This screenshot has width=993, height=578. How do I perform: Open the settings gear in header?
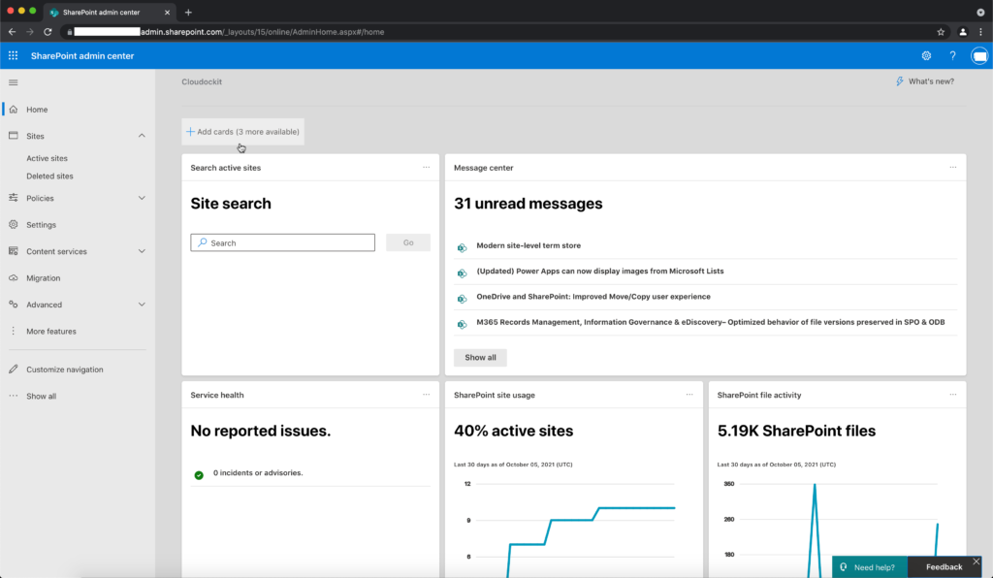coord(926,55)
